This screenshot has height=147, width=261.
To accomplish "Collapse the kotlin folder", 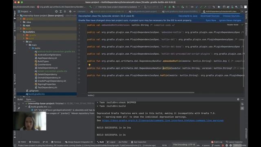I will [30, 48].
